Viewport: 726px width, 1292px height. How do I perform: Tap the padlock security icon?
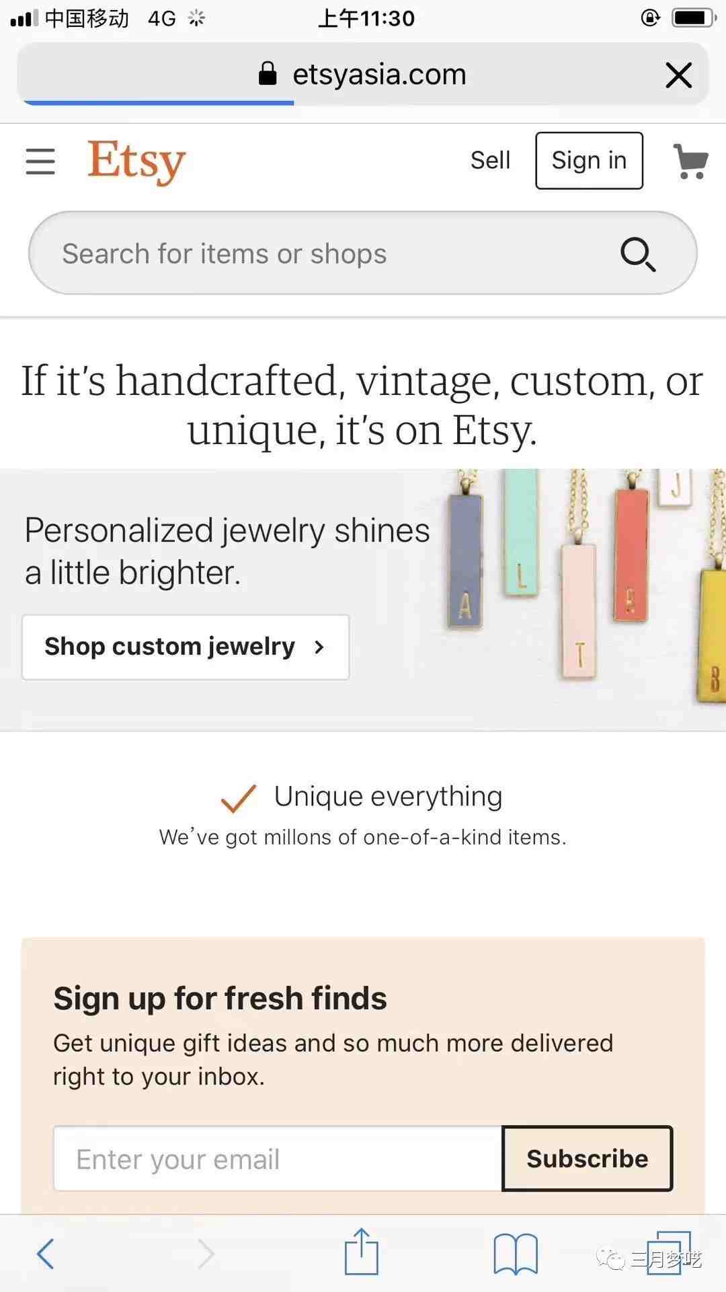click(x=268, y=74)
